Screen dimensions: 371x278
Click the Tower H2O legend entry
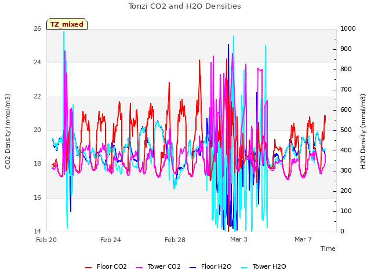coord(263,266)
